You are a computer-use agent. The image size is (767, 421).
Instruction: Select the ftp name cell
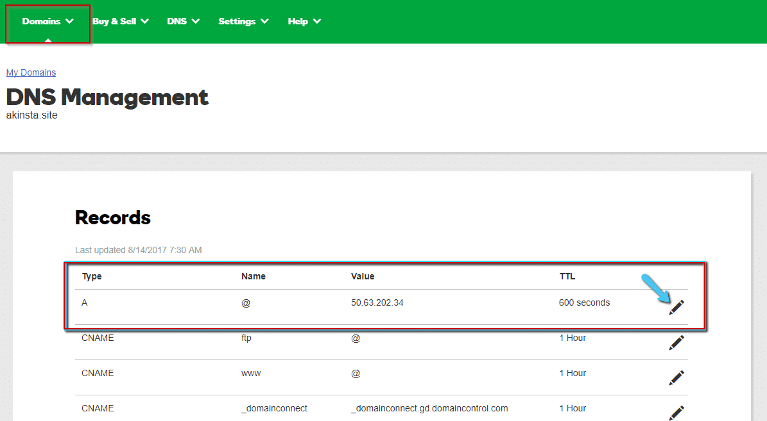coord(246,338)
